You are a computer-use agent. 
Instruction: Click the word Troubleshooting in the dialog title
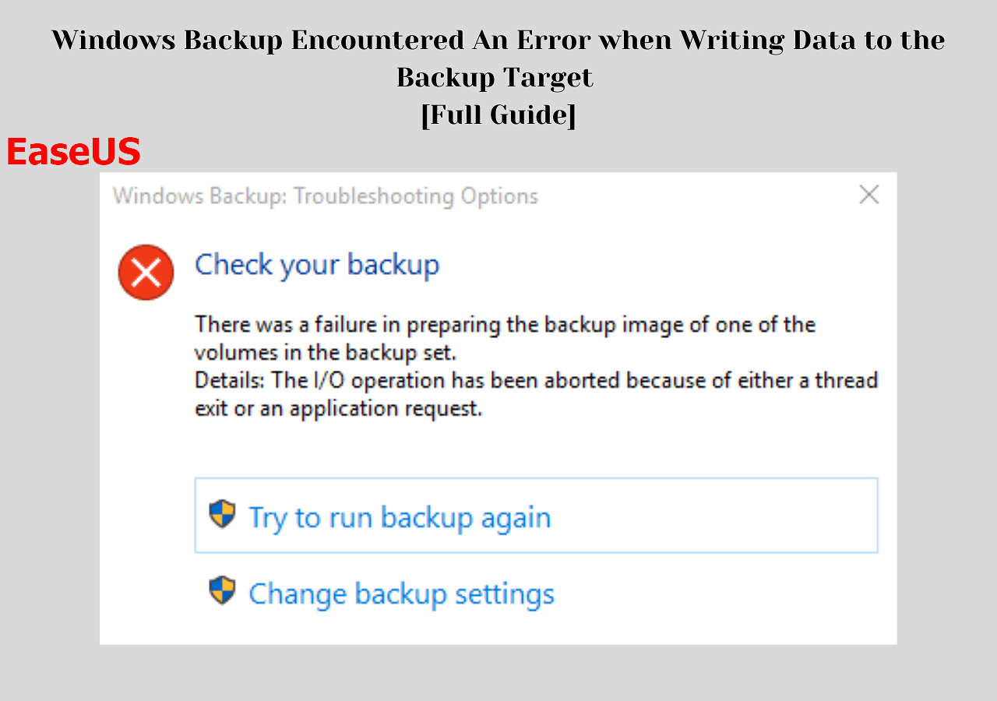[375, 196]
